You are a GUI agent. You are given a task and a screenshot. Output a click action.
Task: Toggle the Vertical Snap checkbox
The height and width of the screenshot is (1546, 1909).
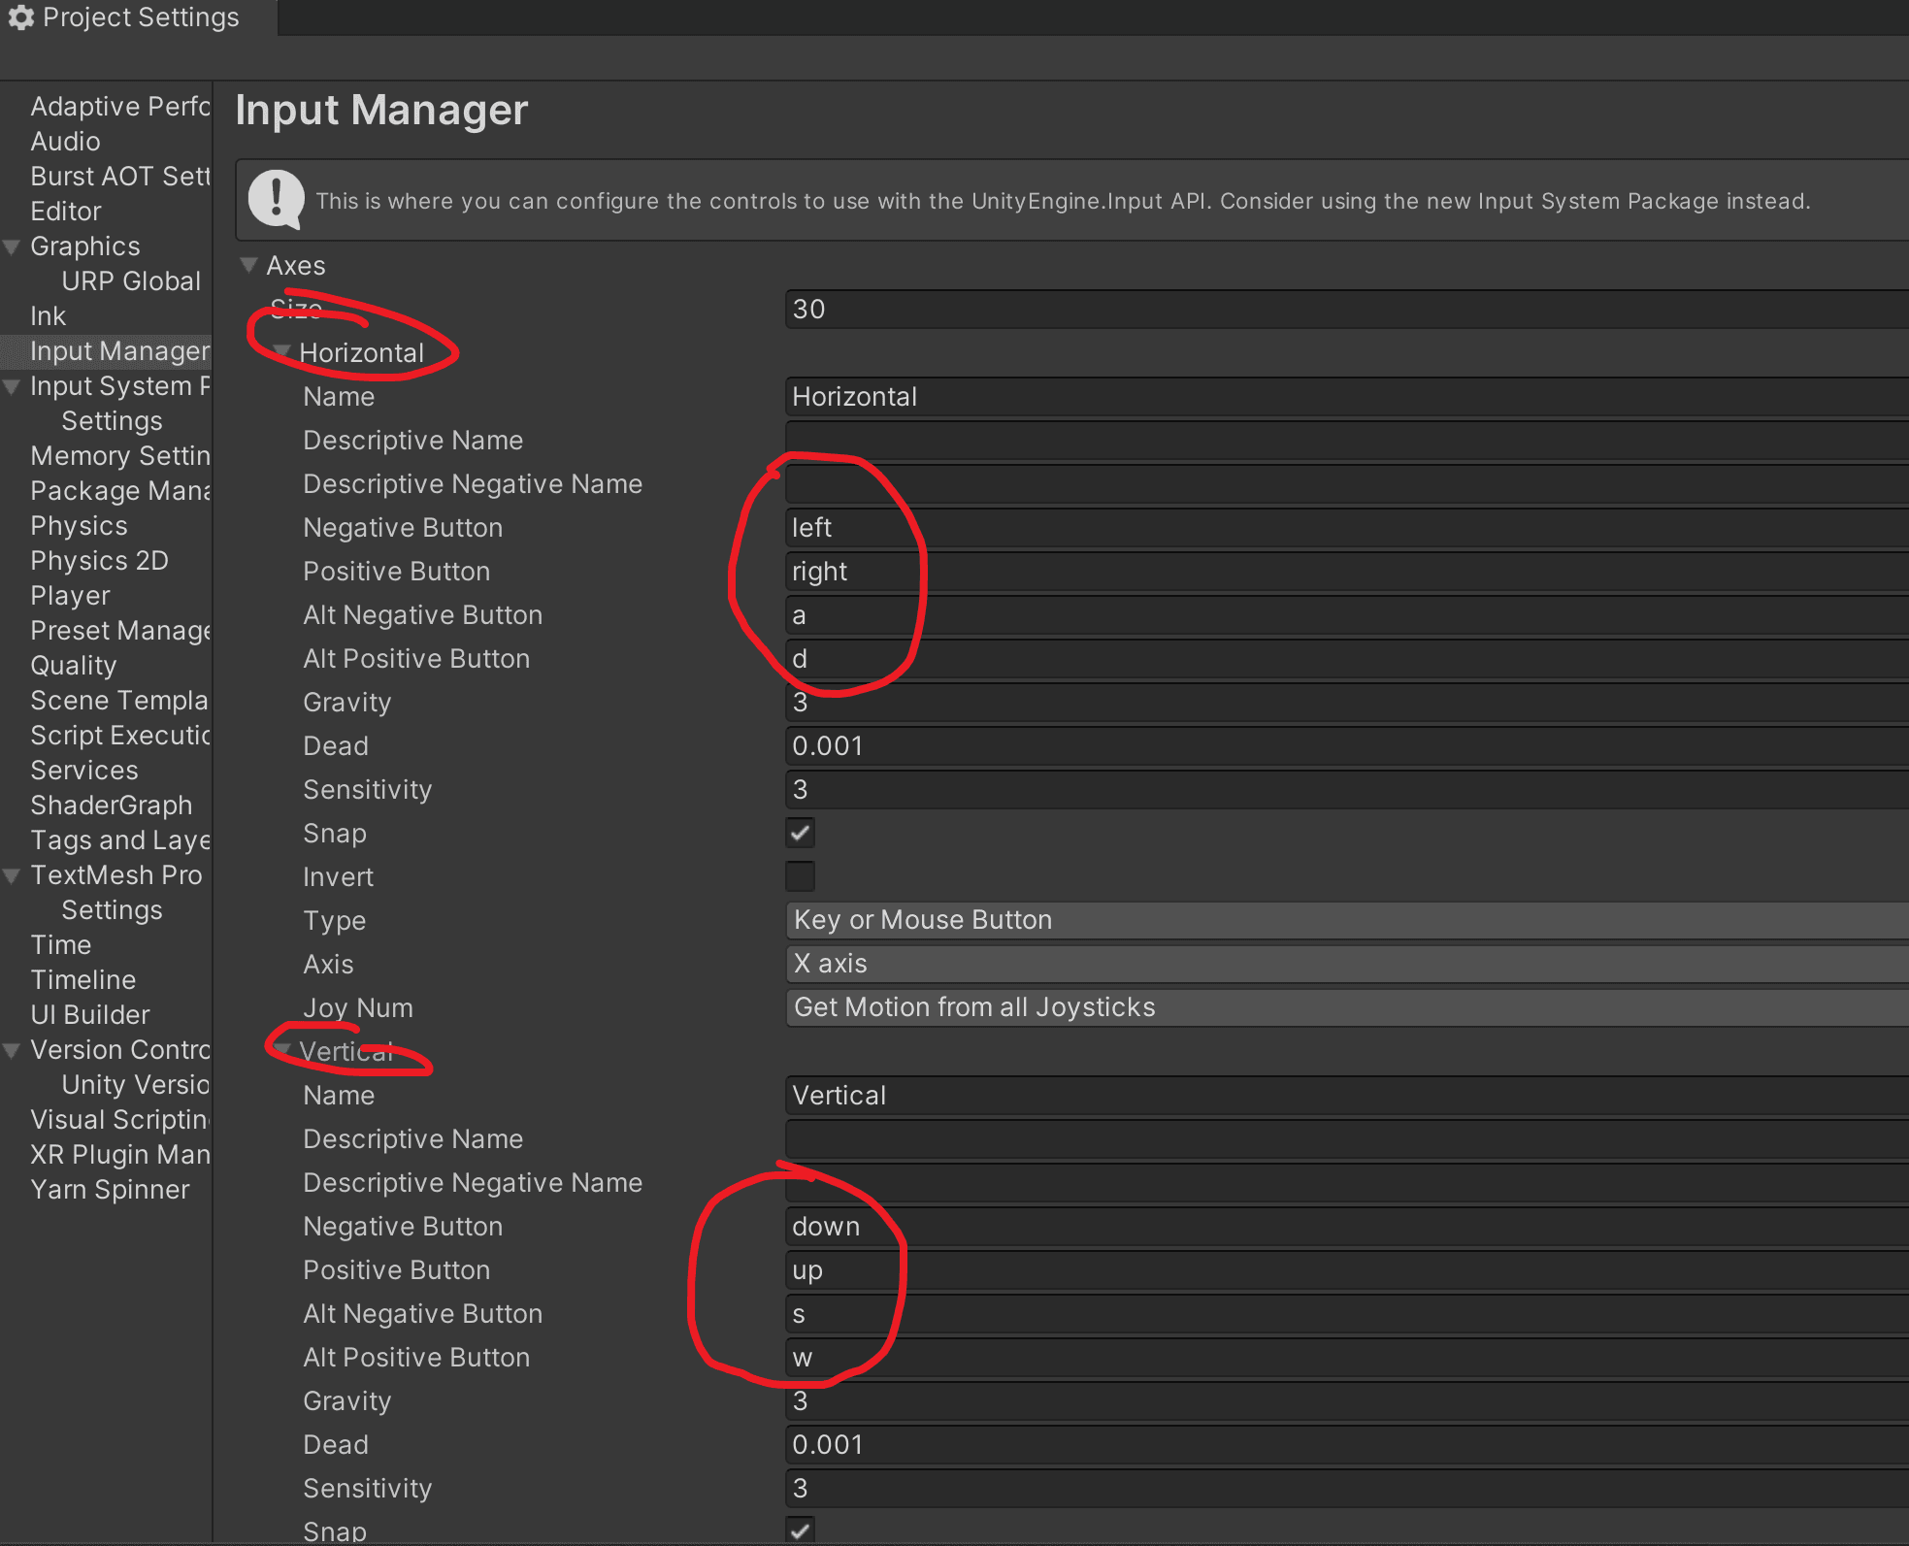click(801, 1530)
